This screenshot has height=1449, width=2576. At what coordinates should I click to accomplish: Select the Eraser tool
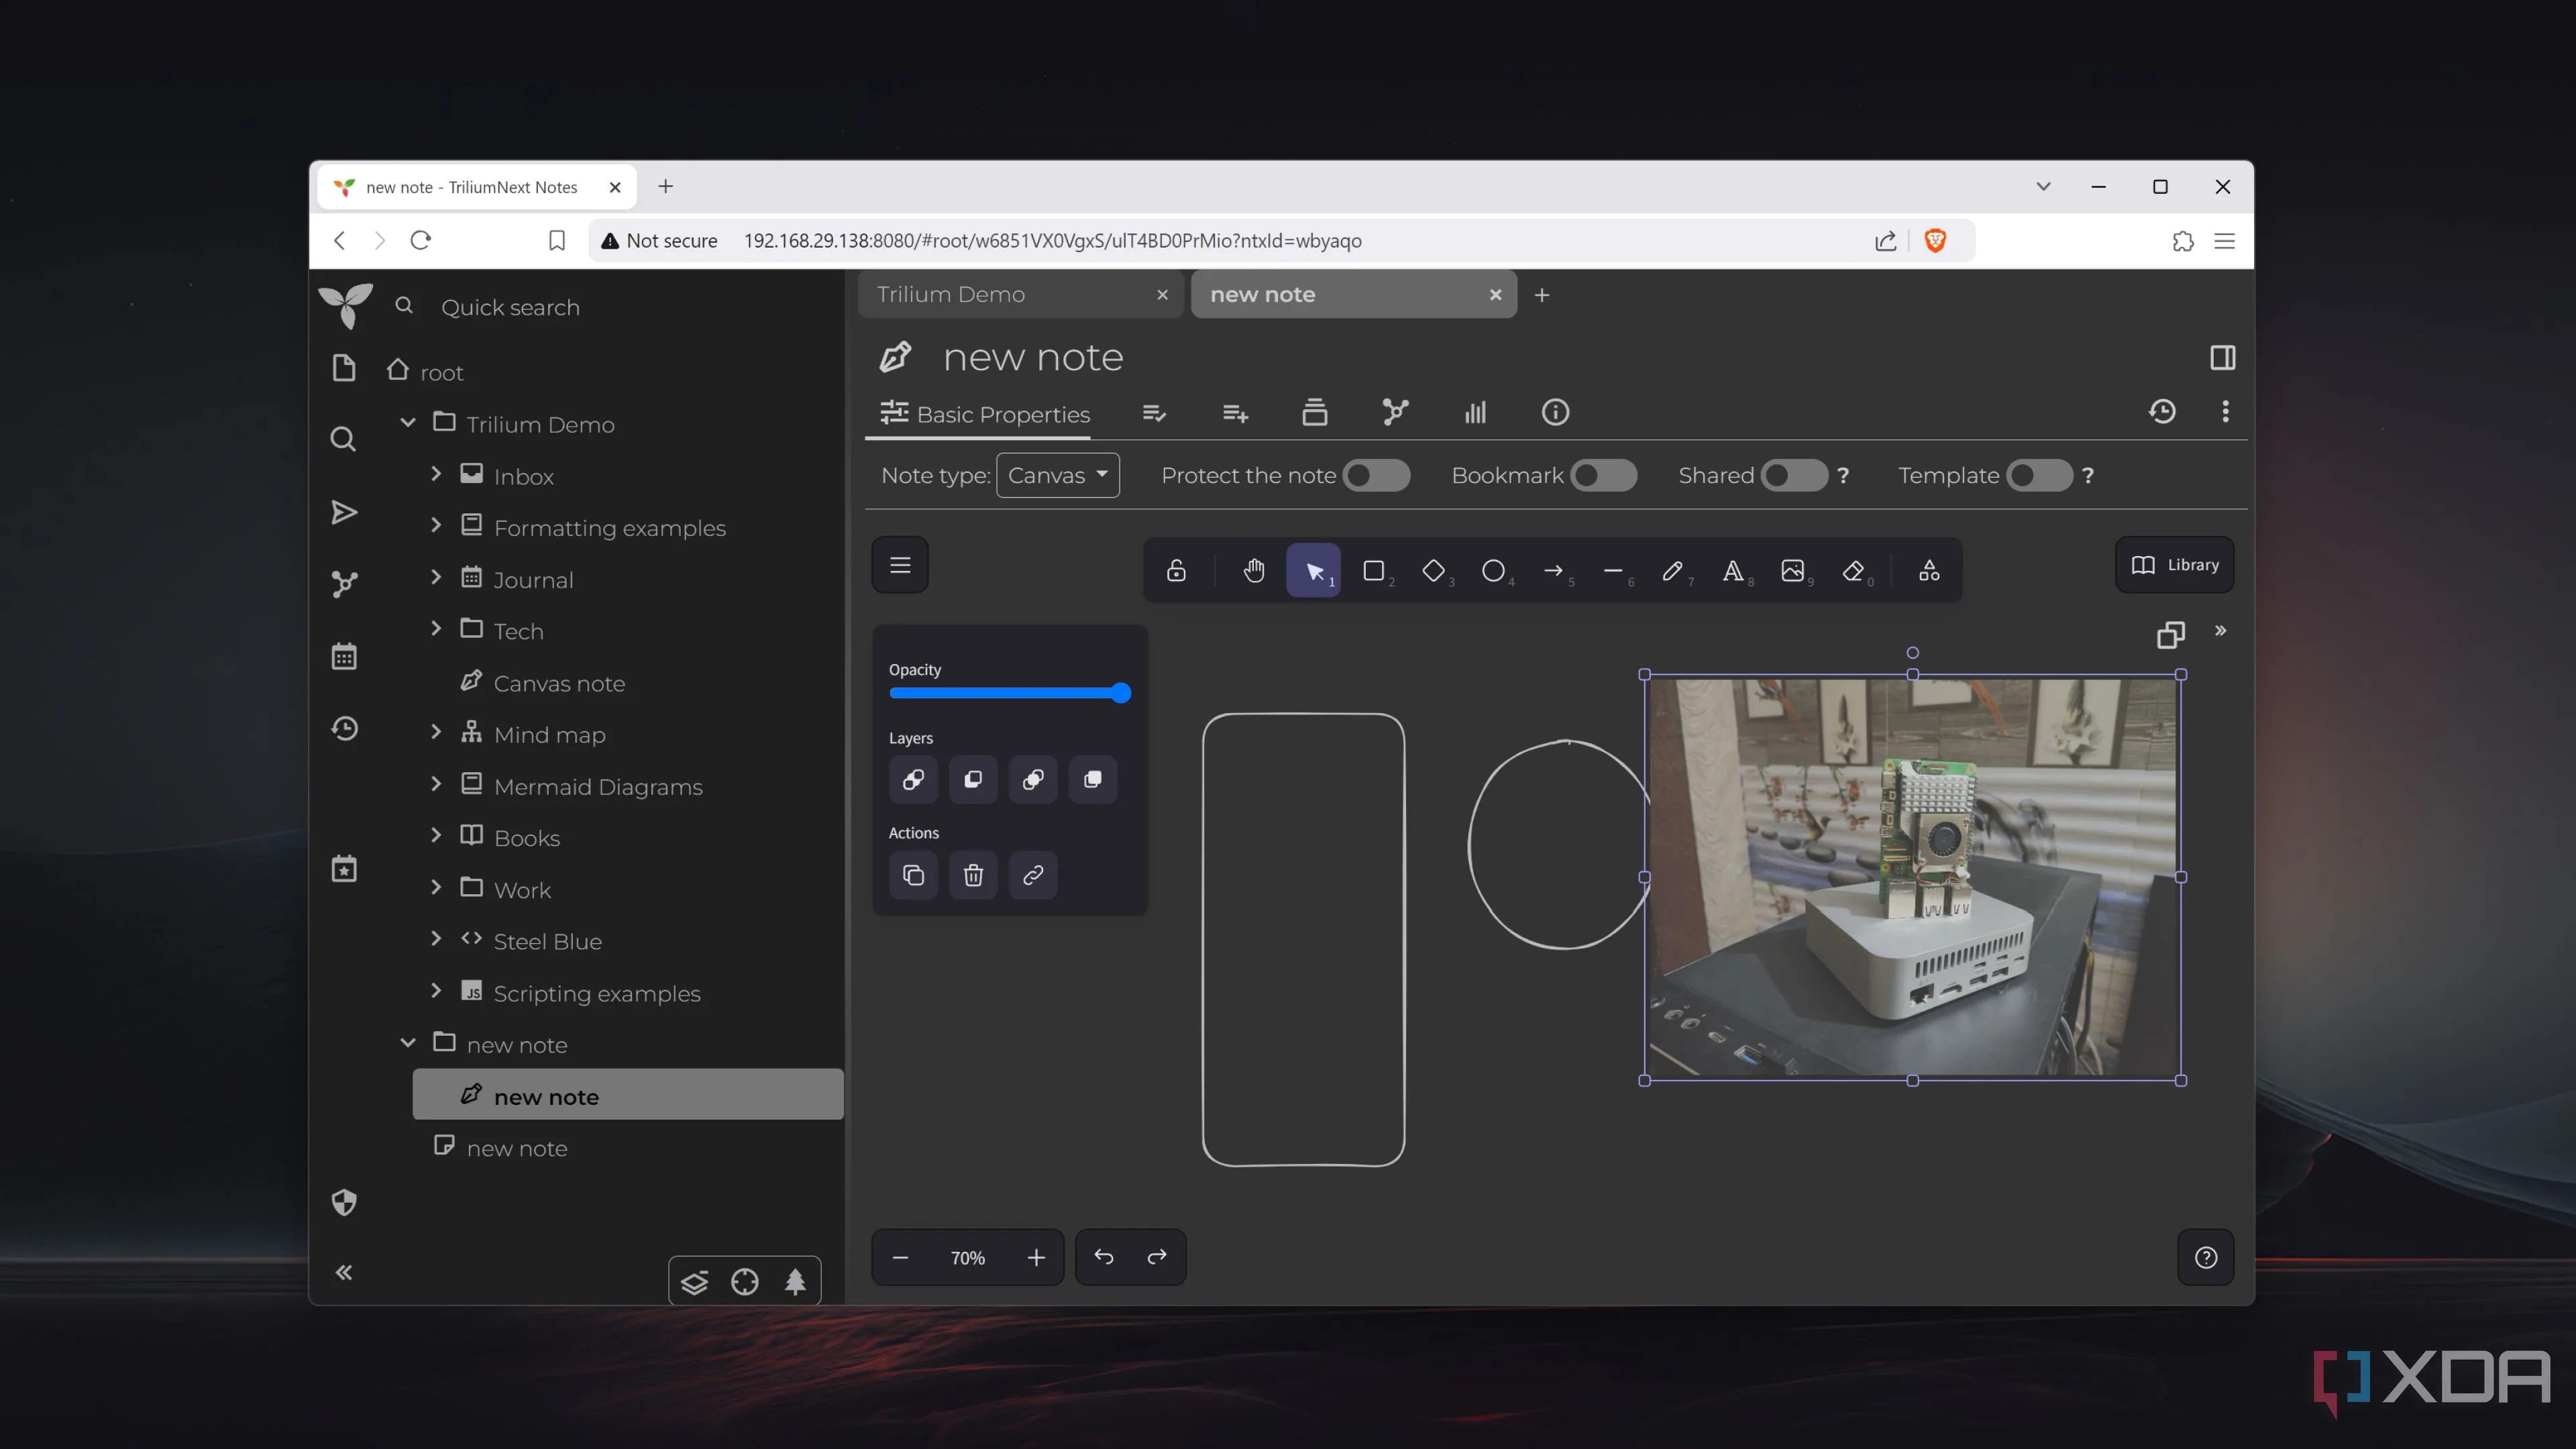pyautogui.click(x=1853, y=570)
